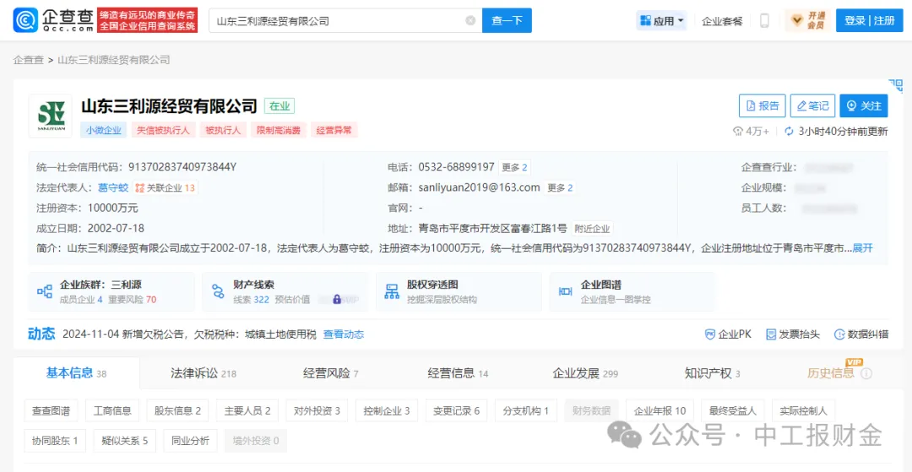
Task: Expand the company intro with 展开
Action: point(862,248)
